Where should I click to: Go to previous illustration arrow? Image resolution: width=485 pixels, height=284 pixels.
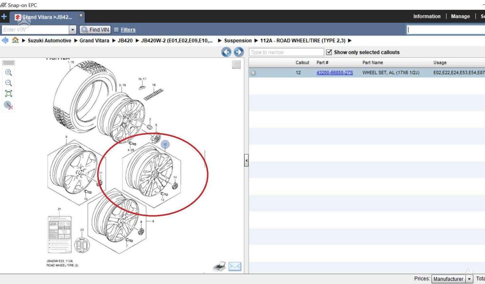[226, 52]
